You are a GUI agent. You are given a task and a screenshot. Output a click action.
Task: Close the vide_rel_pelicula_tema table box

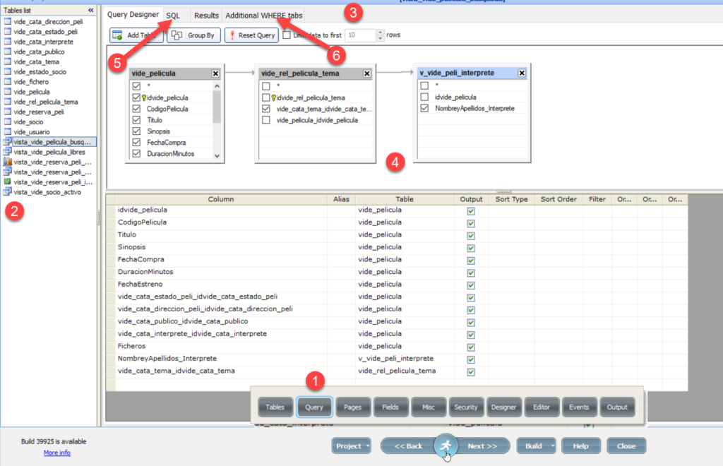pos(367,73)
